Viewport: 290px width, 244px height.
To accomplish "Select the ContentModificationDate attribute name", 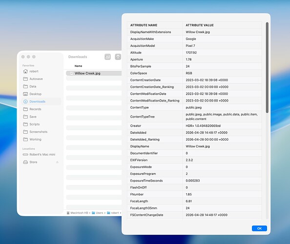I will [x=148, y=94].
